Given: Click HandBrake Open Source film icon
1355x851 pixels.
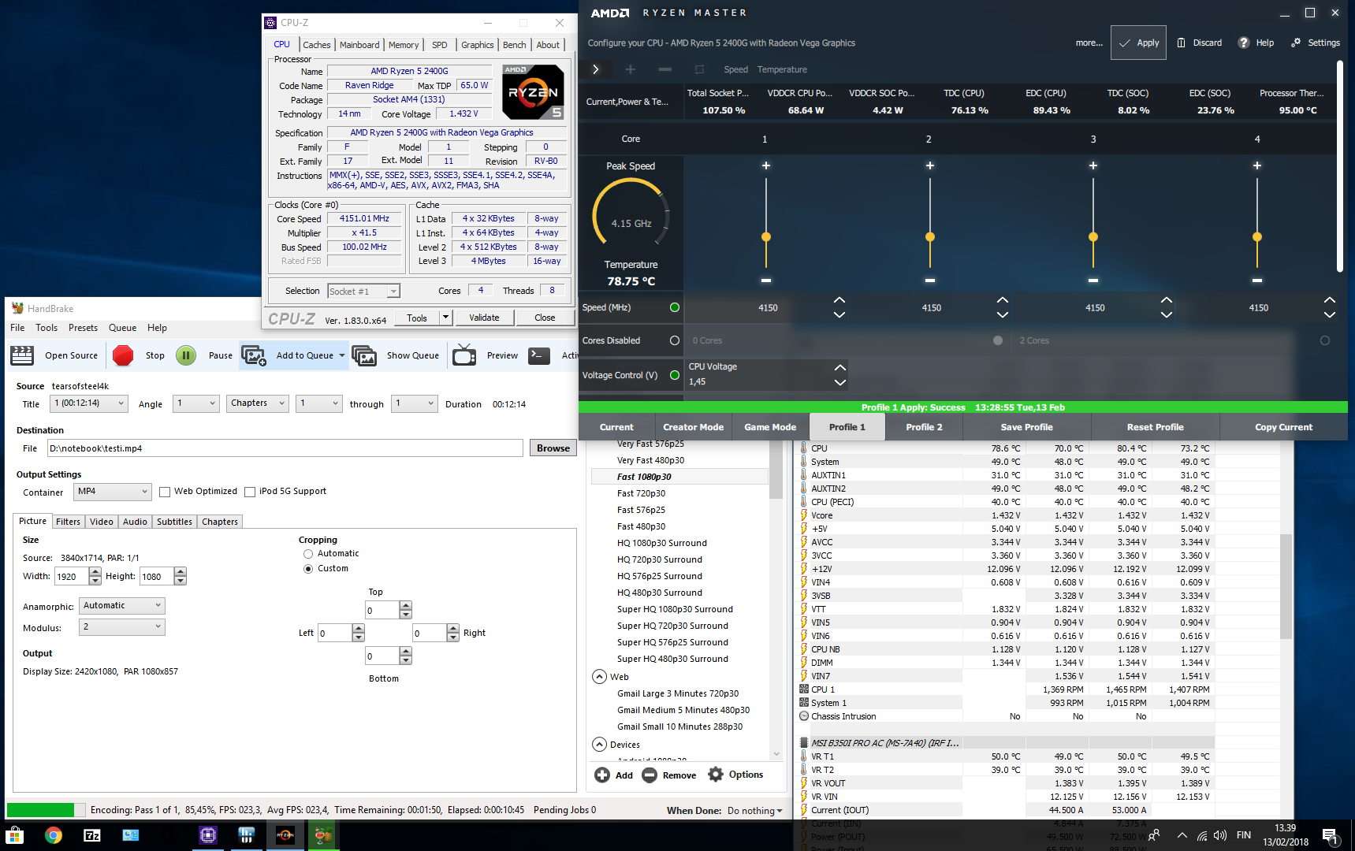Looking at the screenshot, I should pyautogui.click(x=22, y=355).
